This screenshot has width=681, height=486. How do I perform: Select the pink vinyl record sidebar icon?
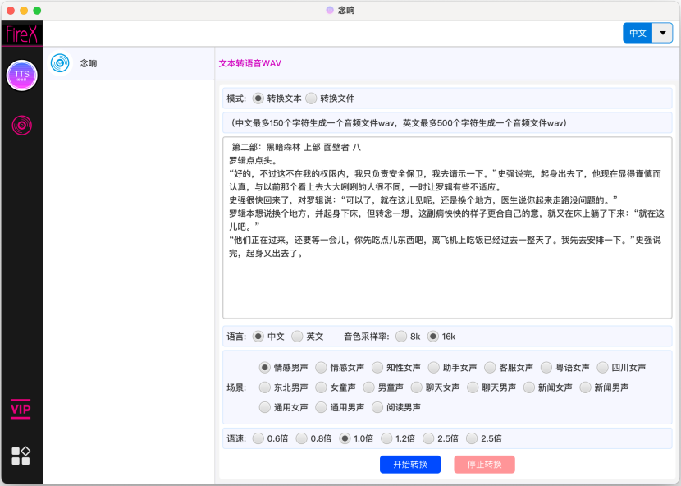pyautogui.click(x=21, y=126)
